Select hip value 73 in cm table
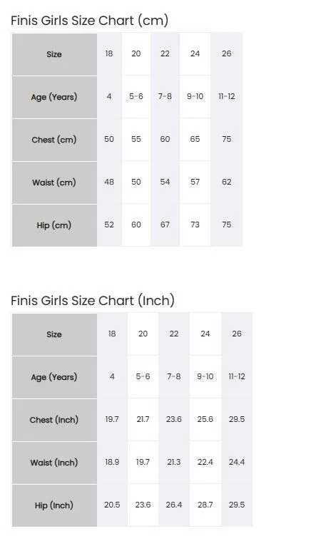This screenshot has width=336, height=541. [x=195, y=225]
